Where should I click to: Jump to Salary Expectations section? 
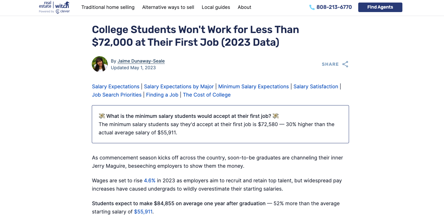tap(116, 86)
